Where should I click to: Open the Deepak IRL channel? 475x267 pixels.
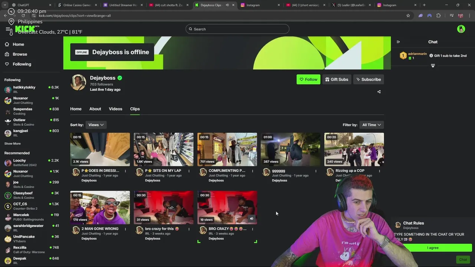[32, 260]
